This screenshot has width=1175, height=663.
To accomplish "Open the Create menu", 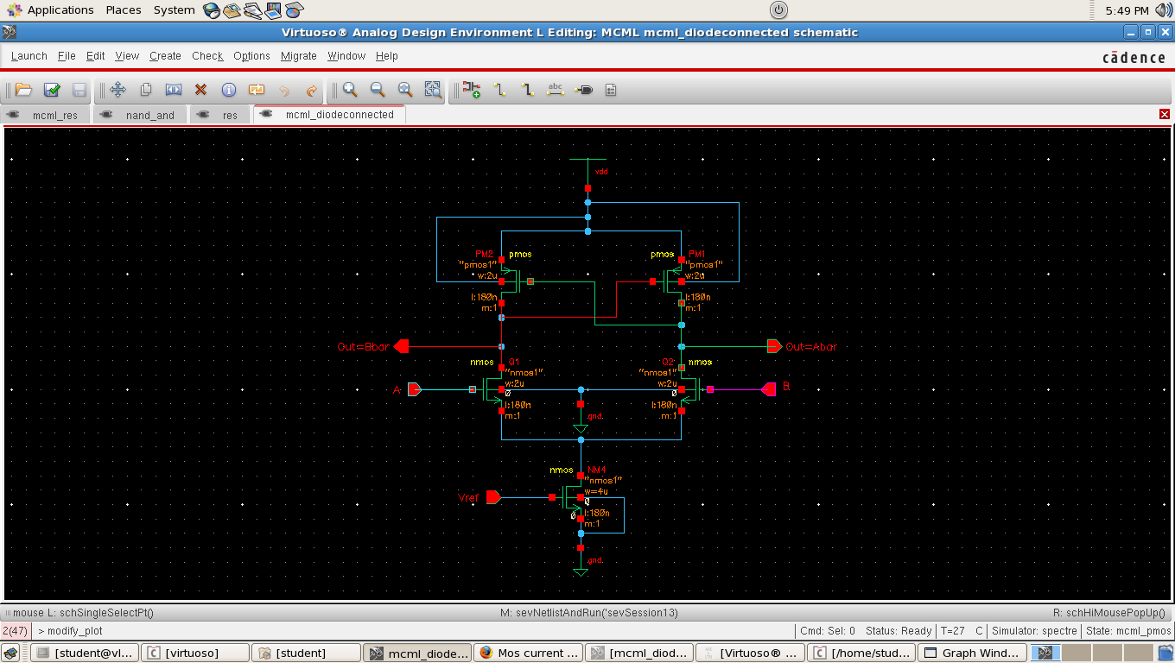I will tap(165, 56).
